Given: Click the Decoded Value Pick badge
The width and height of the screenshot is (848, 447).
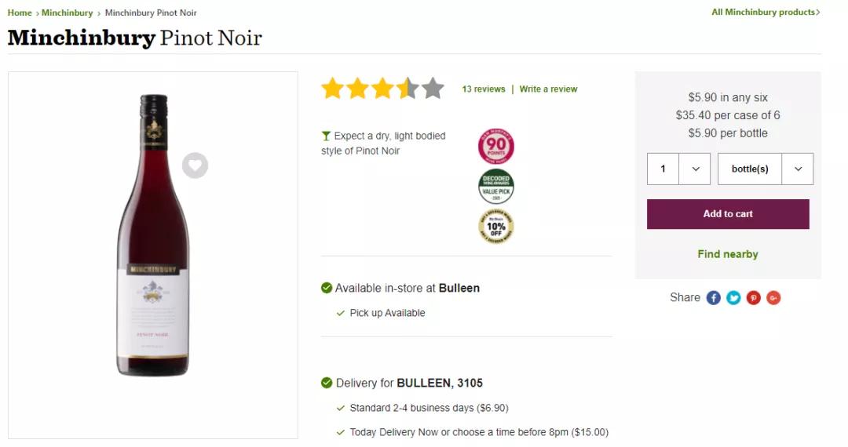Looking at the screenshot, I should [496, 187].
